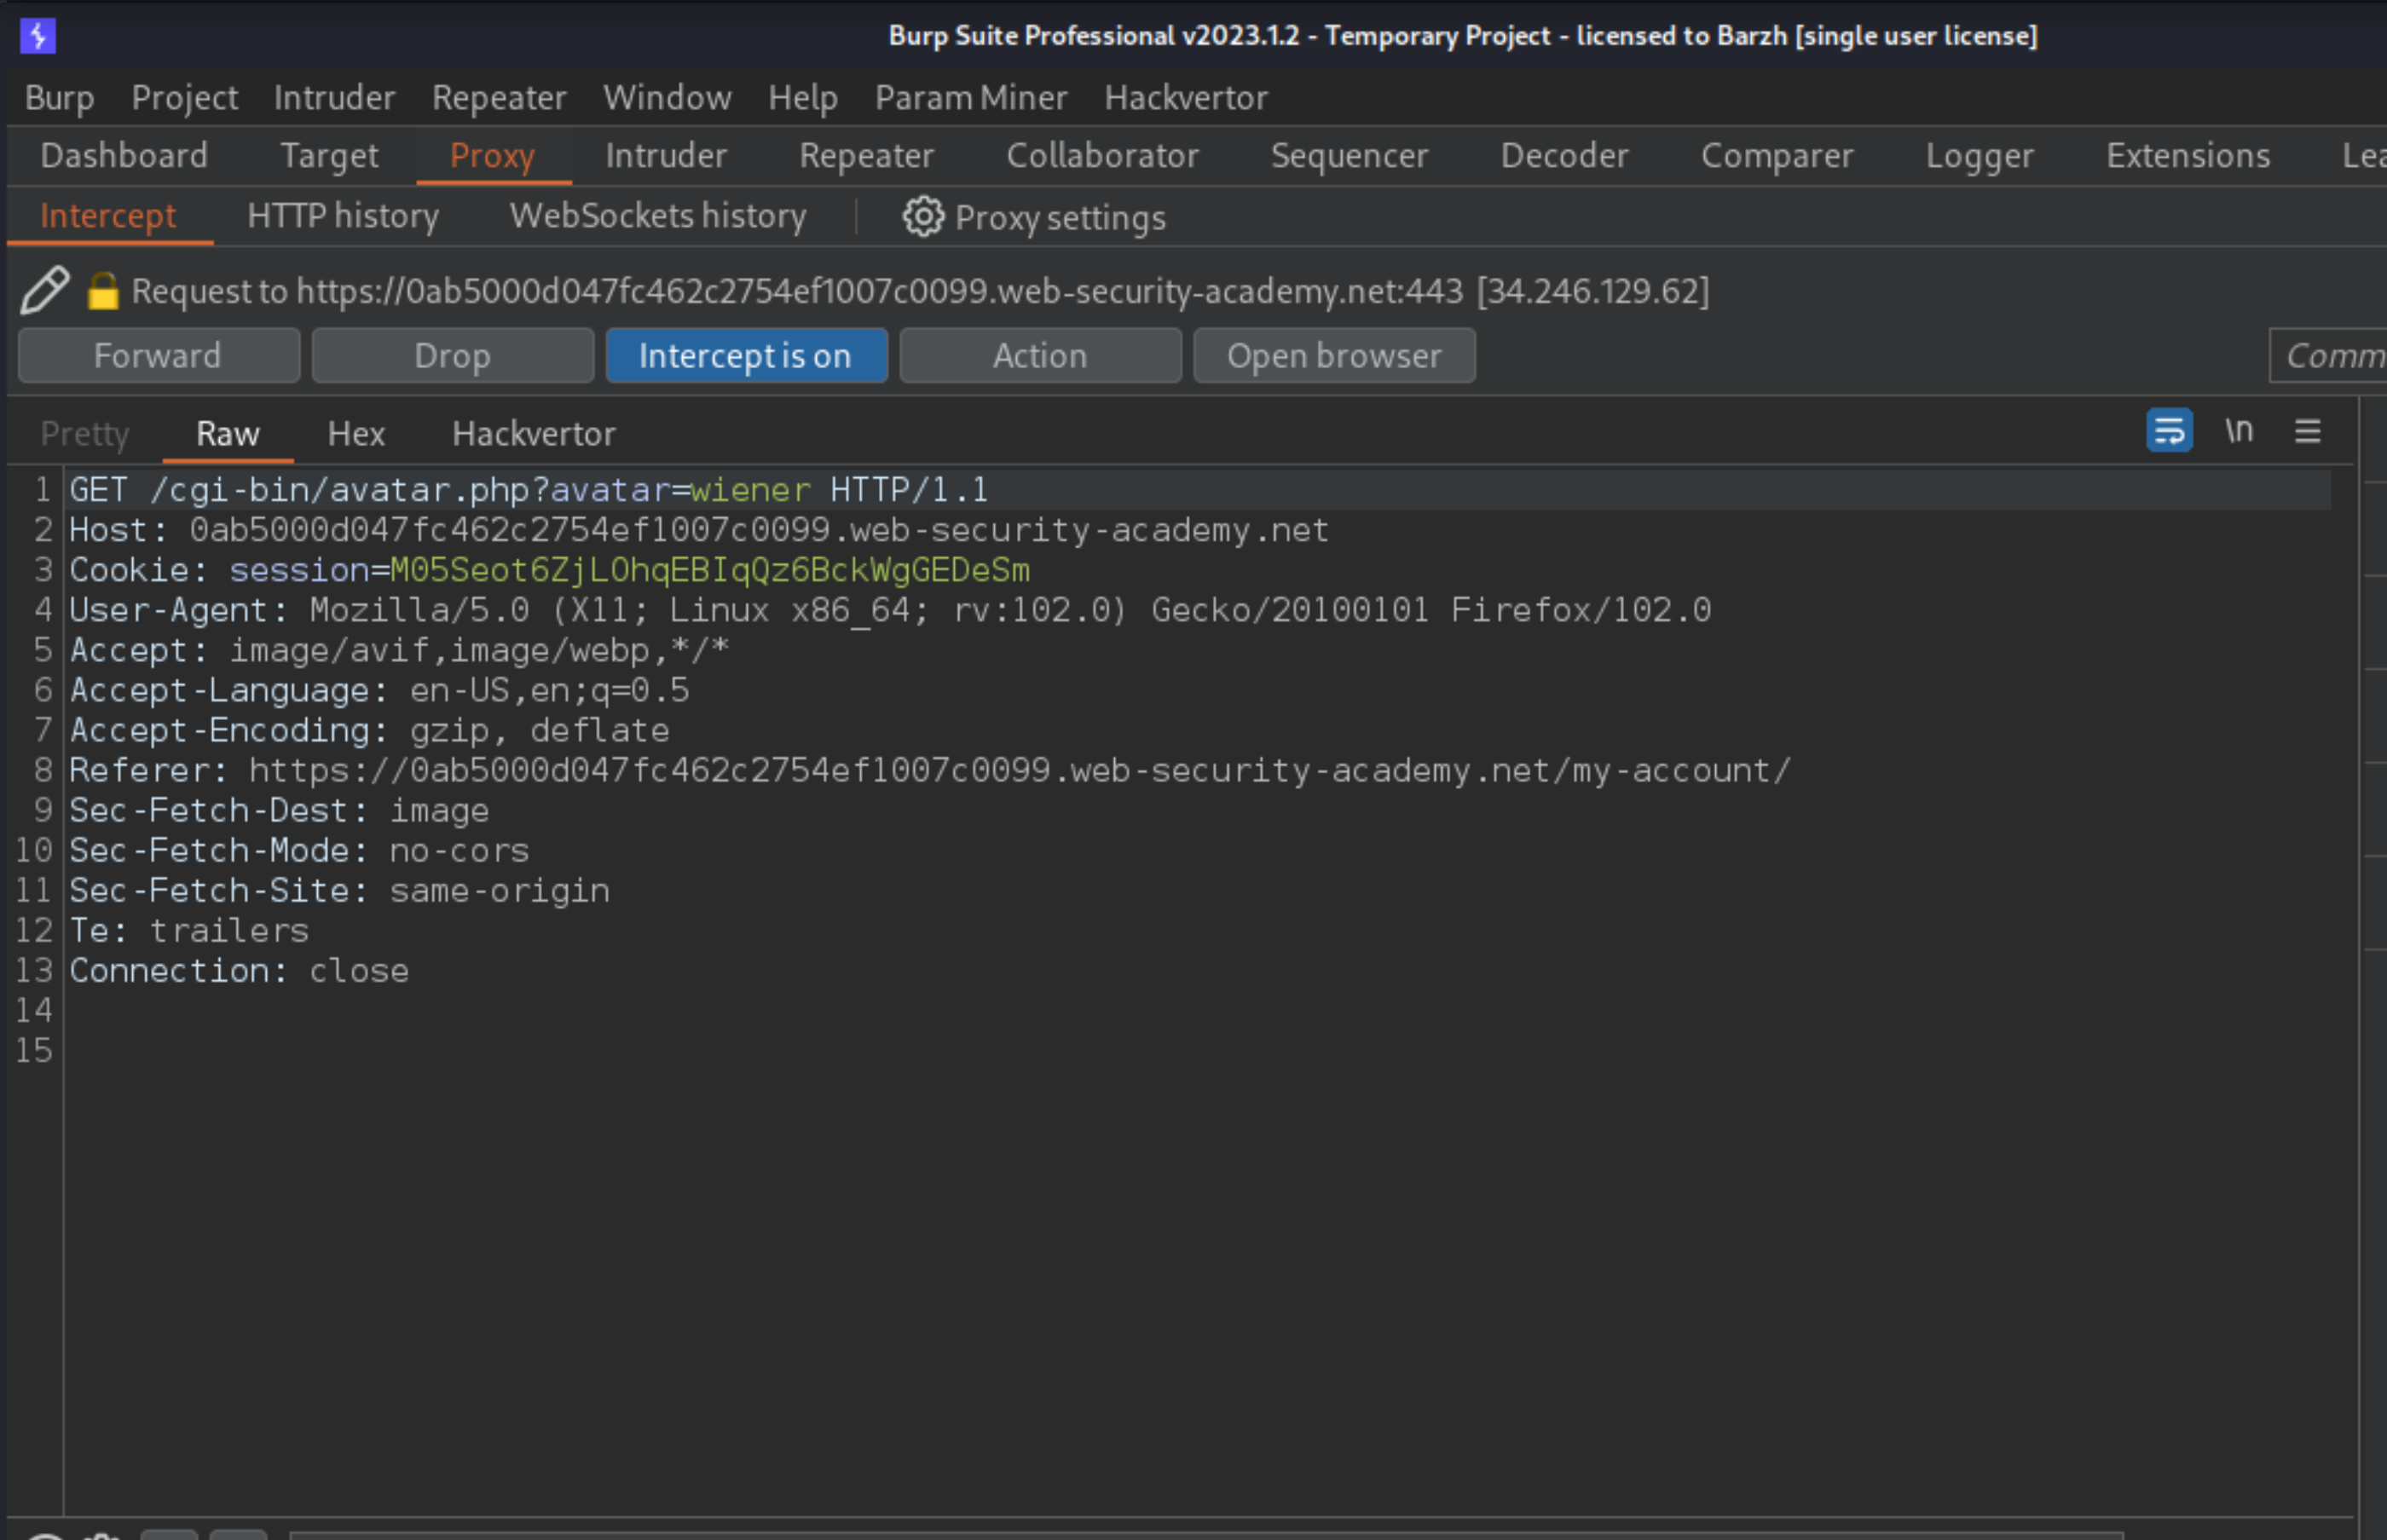The image size is (2387, 1540).
Task: Switch to the Sequencer tab
Action: pos(1349,156)
